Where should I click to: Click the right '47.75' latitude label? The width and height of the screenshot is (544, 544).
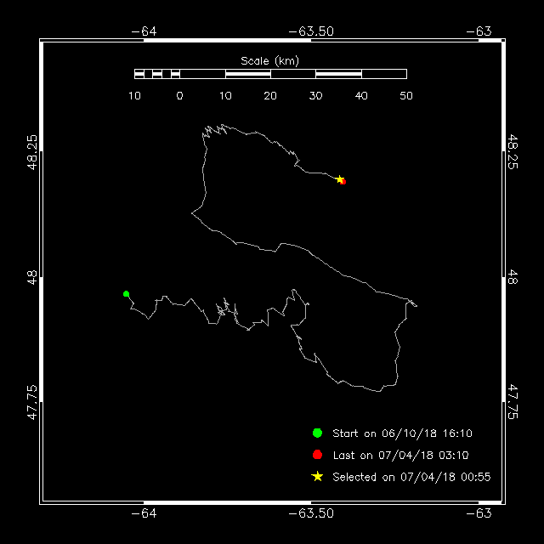pos(513,402)
